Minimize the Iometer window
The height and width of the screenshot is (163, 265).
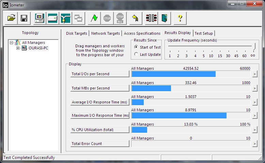point(233,4)
